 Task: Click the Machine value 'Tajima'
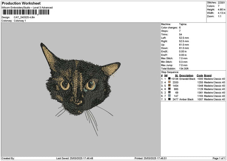click(x=183, y=24)
